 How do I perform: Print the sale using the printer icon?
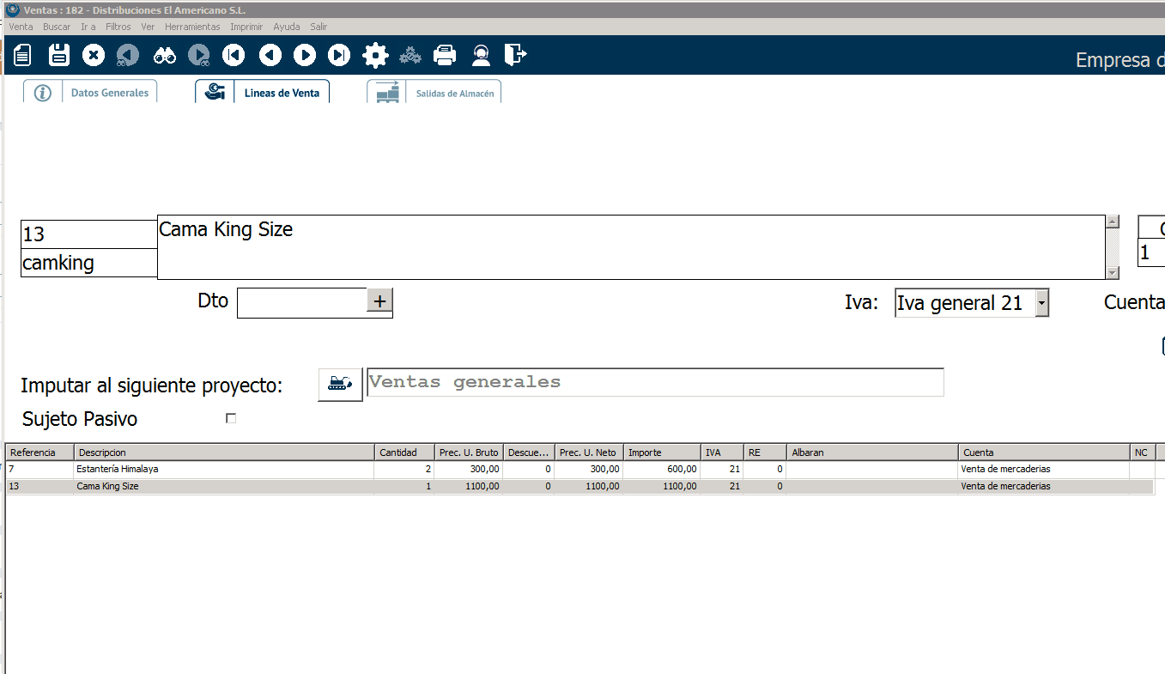445,56
